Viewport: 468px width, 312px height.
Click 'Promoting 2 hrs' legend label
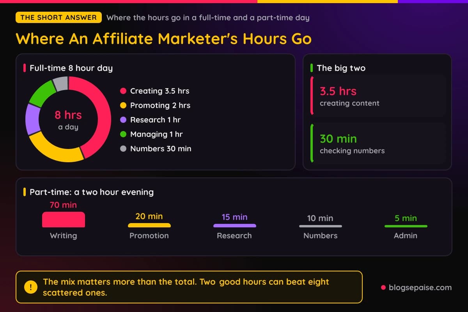point(160,105)
